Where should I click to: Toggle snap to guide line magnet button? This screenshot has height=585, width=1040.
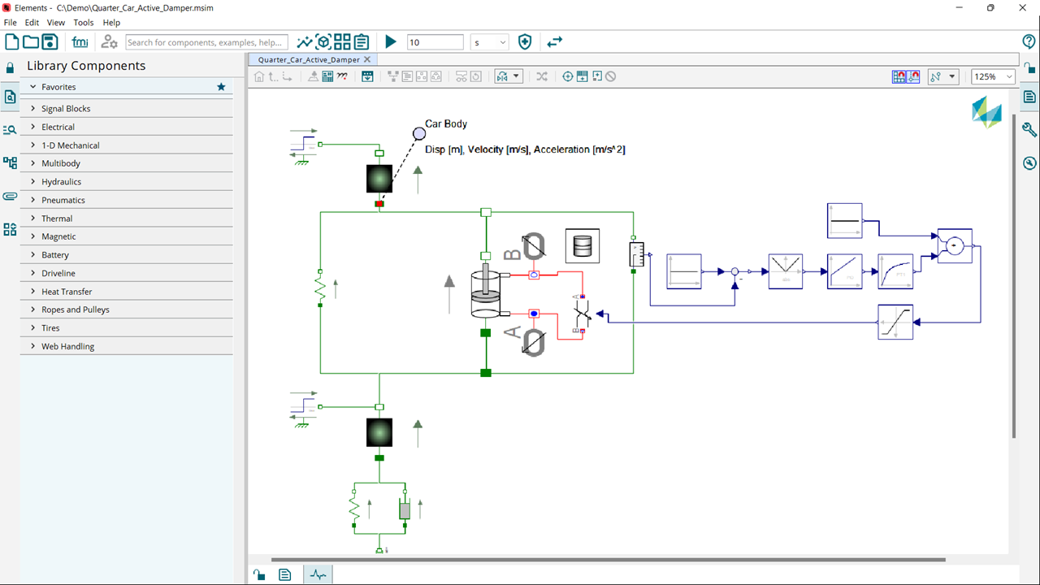[914, 76]
